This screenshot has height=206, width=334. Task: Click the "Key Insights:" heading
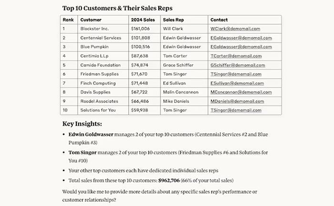click(83, 124)
